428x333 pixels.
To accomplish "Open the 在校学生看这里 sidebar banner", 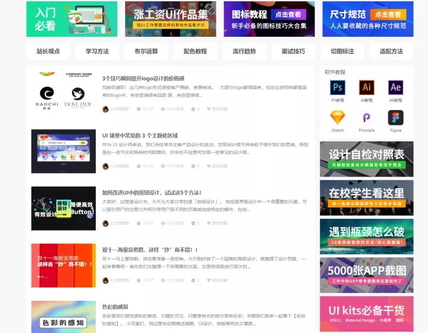I will pos(367,198).
